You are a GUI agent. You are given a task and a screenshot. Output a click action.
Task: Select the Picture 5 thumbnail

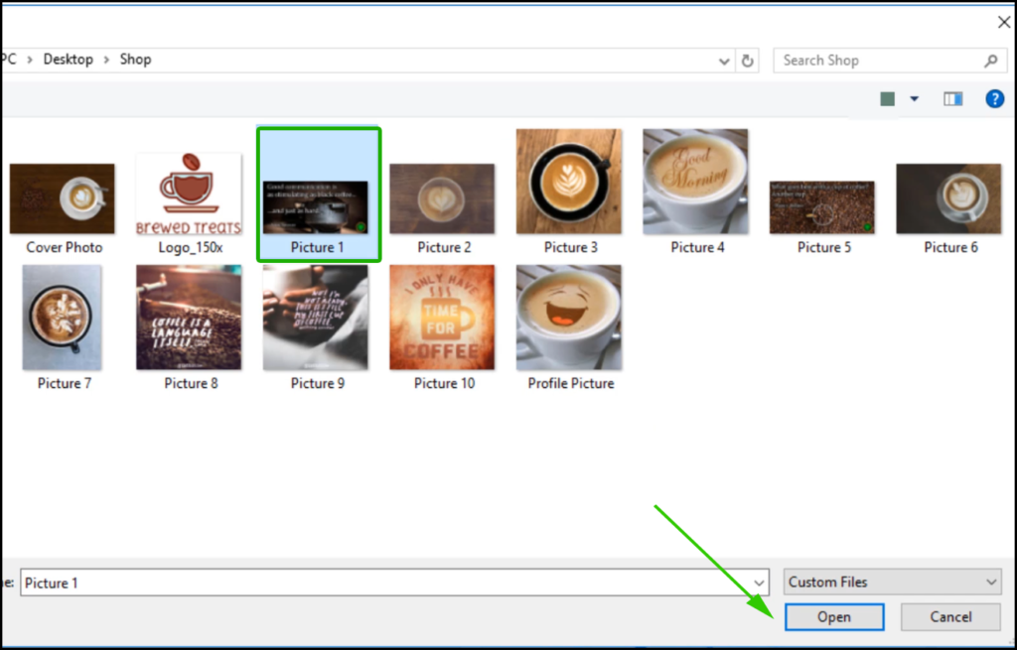coord(821,206)
